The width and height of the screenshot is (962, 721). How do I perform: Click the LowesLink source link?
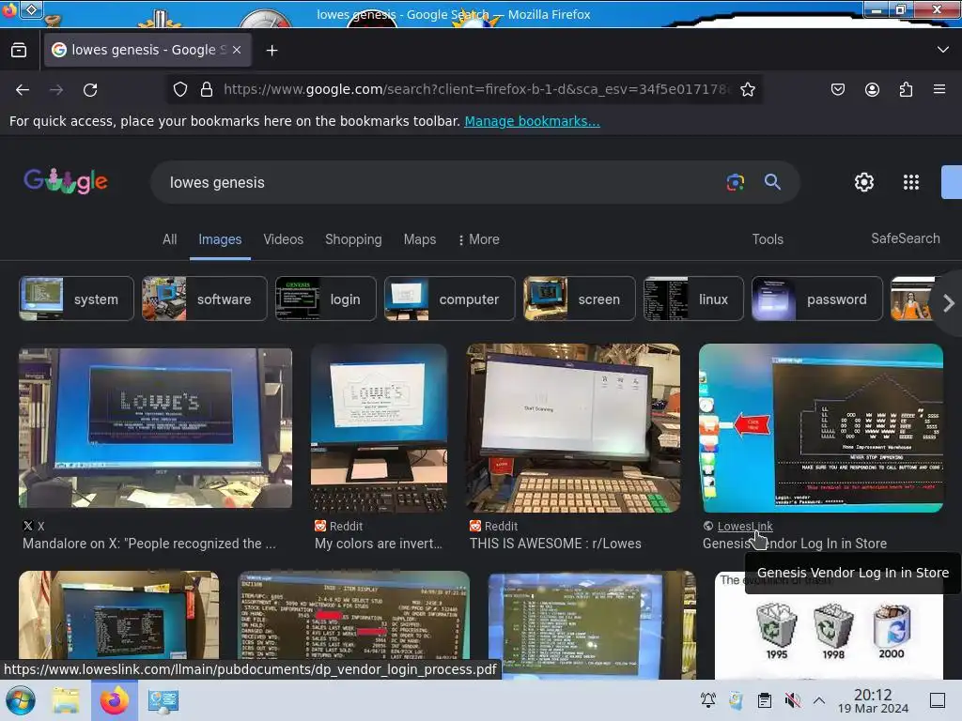[745, 526]
